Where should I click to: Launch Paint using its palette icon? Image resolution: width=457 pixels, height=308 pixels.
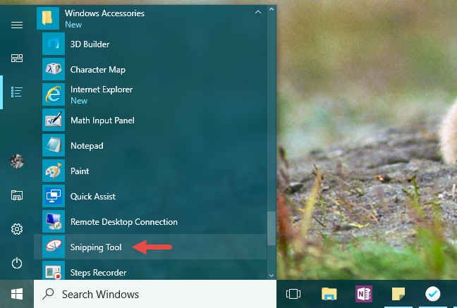[54, 171]
